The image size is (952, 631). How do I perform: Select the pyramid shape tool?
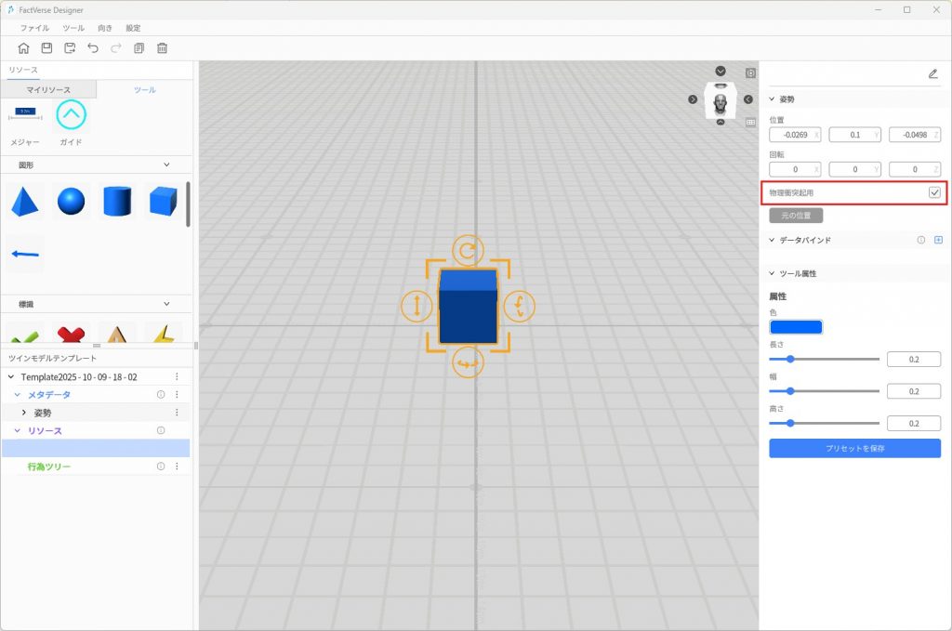coord(25,201)
